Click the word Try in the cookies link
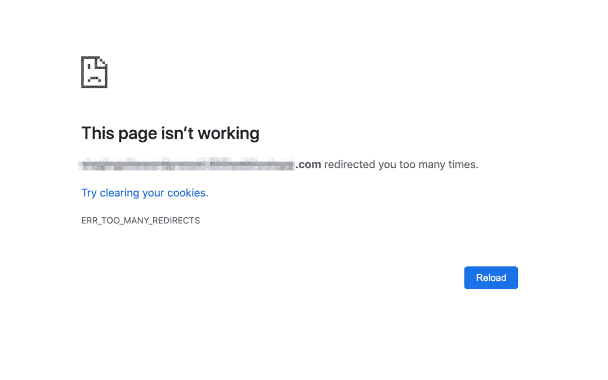The height and width of the screenshot is (380, 608). pyautogui.click(x=89, y=193)
